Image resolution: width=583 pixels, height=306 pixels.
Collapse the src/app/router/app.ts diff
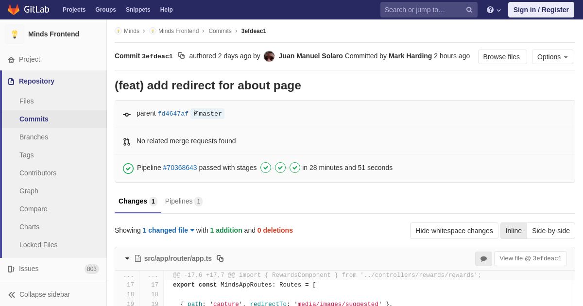[127, 258]
